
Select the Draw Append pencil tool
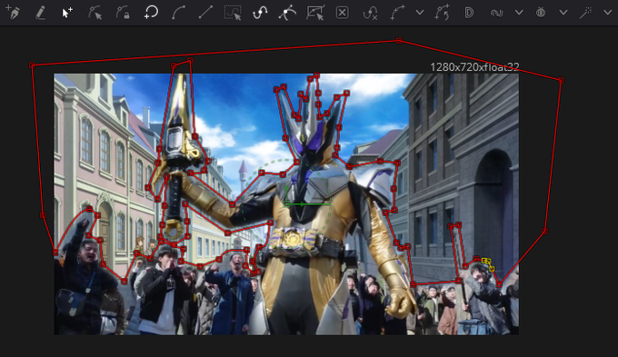click(40, 13)
